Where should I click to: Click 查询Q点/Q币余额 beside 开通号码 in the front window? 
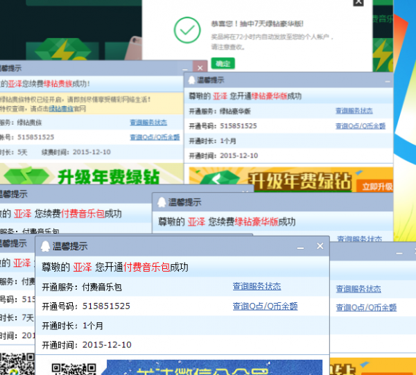[265, 306]
